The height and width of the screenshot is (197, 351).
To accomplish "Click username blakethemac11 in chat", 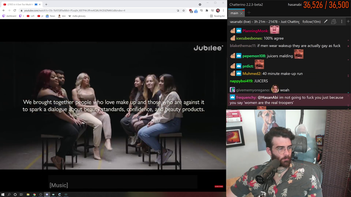I will coord(243,46).
